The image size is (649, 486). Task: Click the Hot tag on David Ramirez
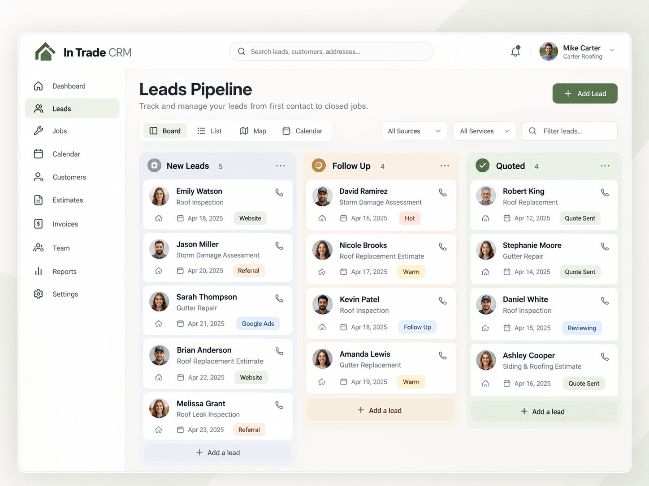point(410,218)
